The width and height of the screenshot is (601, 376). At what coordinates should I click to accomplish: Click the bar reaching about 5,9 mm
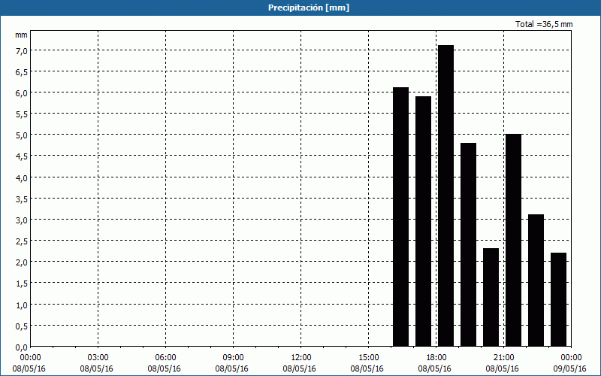(423, 221)
